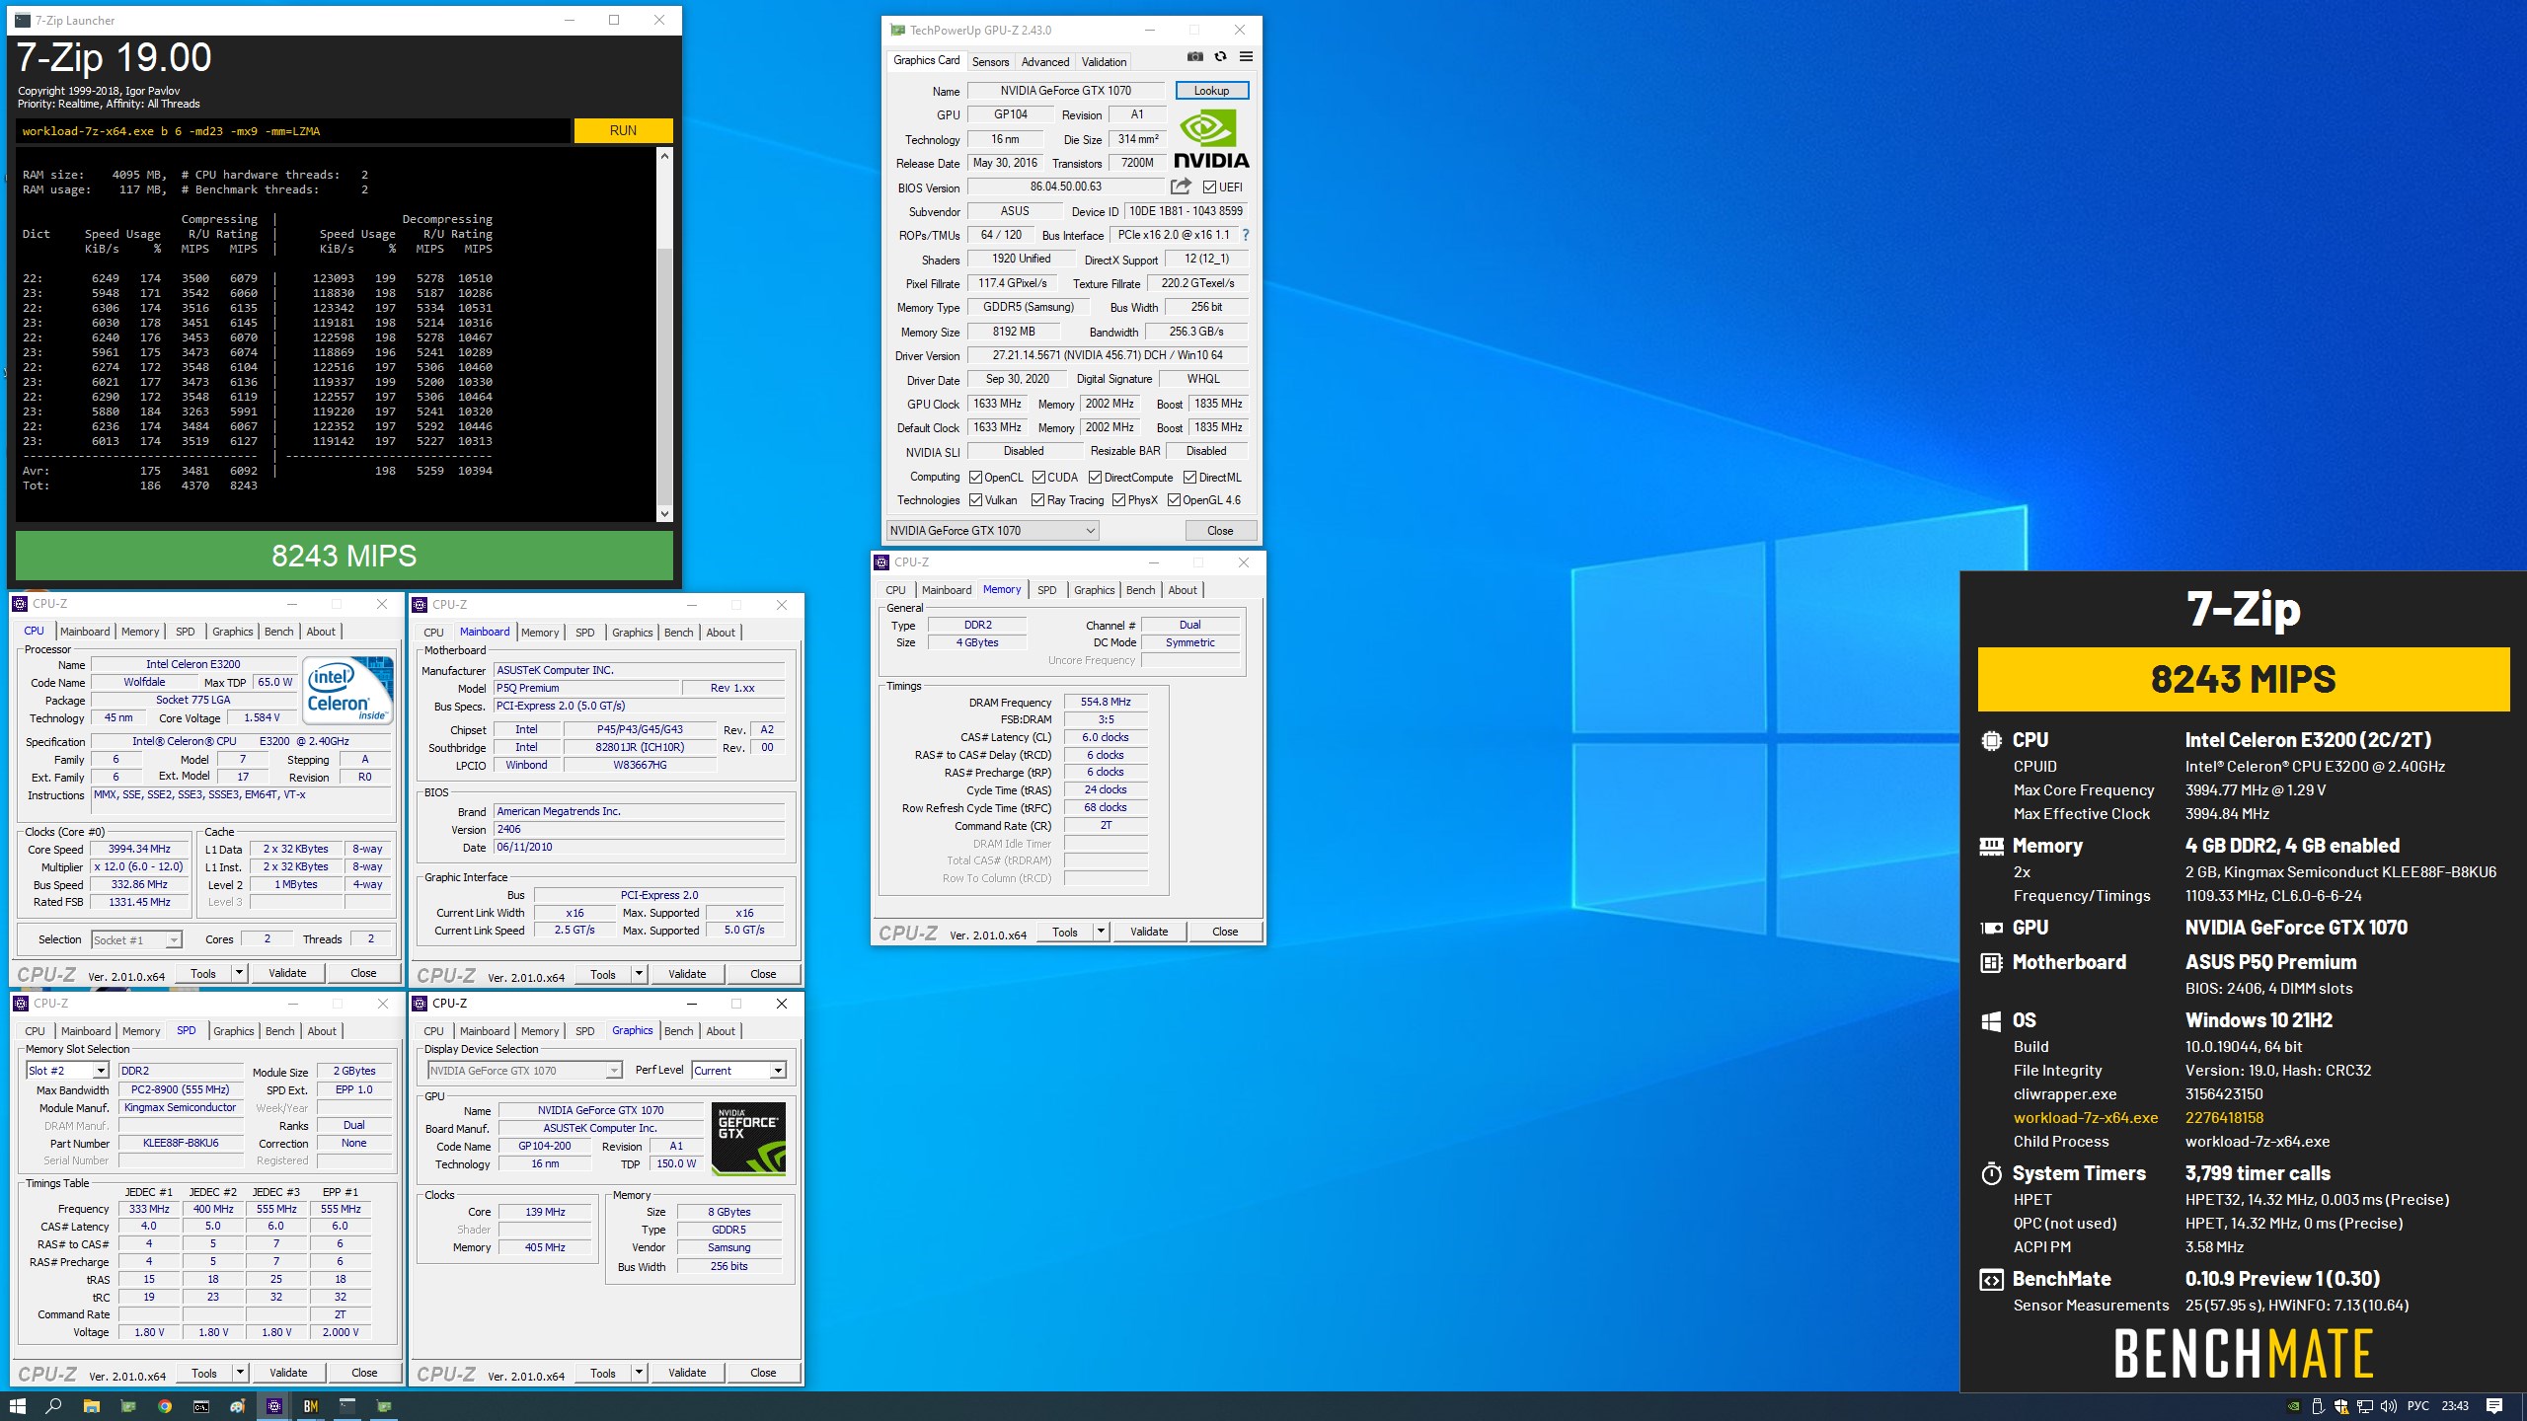Toggle the UEFI checkbox in GPU-Z
The width and height of the screenshot is (2527, 1421).
pos(1209,187)
